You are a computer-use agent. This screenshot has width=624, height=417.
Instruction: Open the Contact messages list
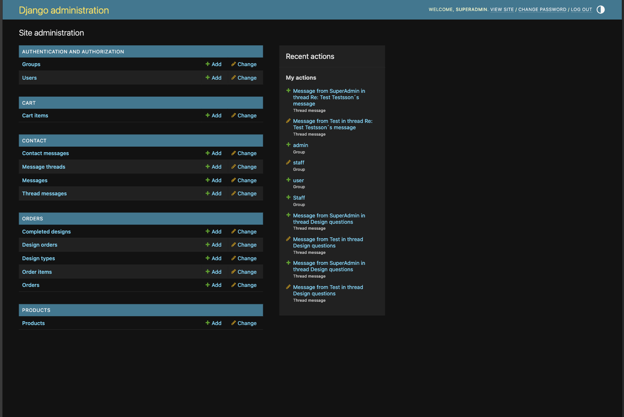[x=45, y=154]
